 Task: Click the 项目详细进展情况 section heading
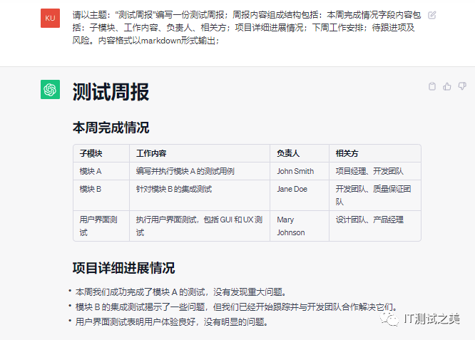click(x=123, y=268)
